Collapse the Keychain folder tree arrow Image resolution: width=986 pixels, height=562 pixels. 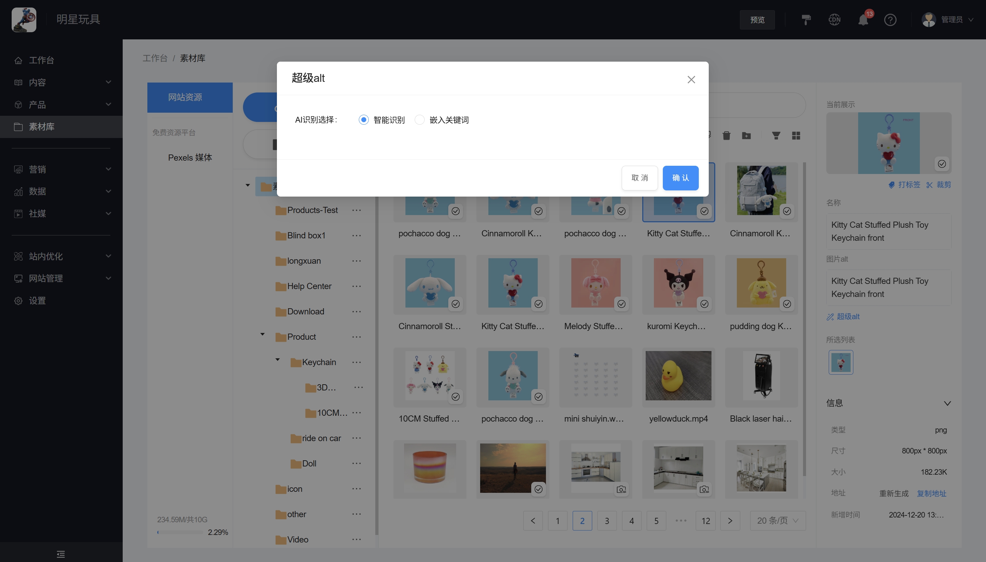[x=277, y=359]
